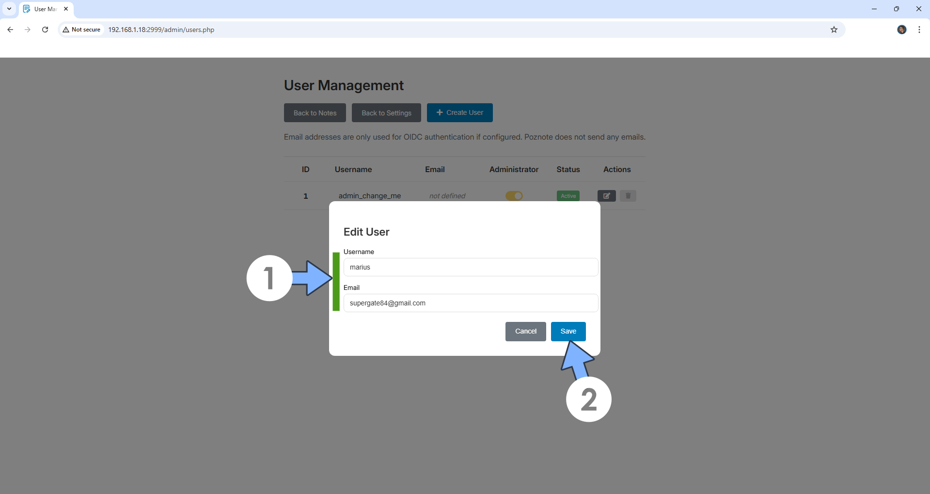Click the Active status badge
Image resolution: width=930 pixels, height=494 pixels.
tap(568, 196)
